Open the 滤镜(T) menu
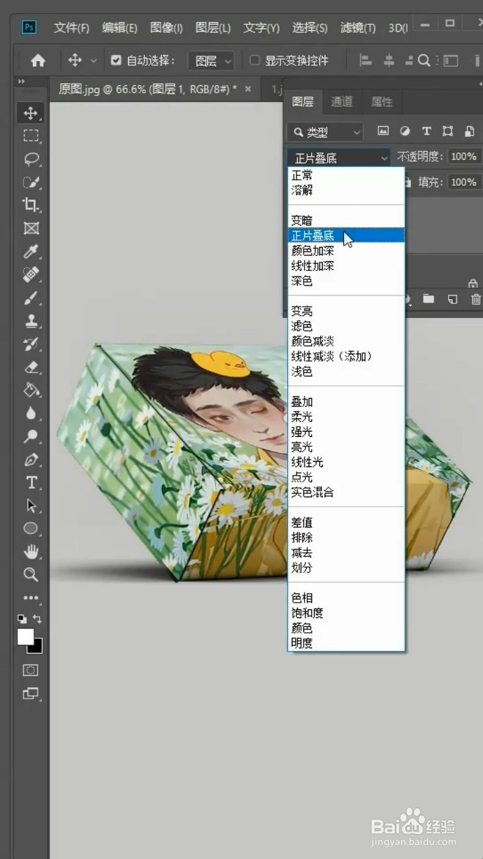This screenshot has width=483, height=859. tap(358, 28)
